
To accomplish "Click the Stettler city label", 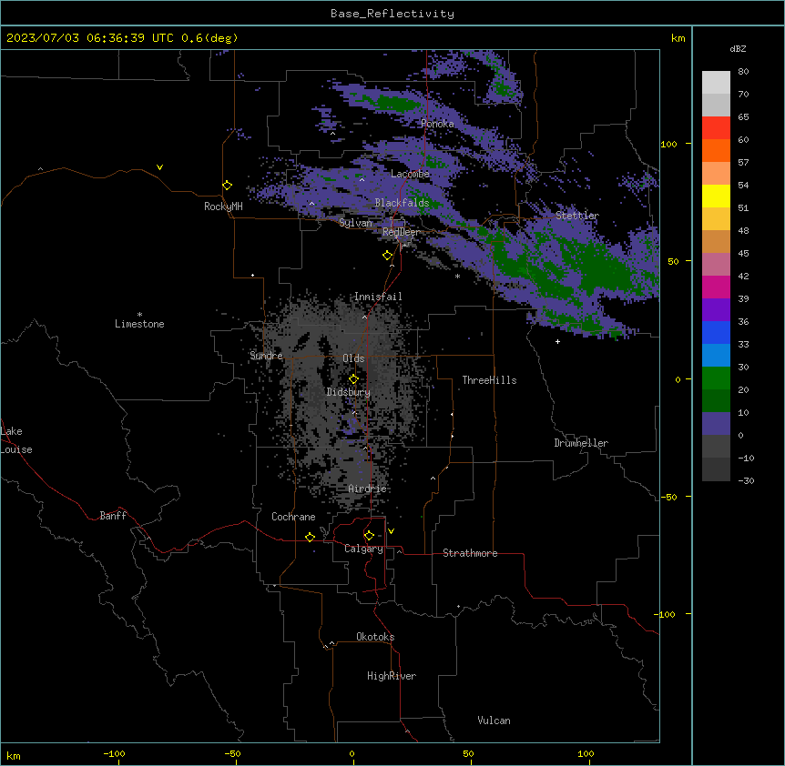I will [x=577, y=216].
